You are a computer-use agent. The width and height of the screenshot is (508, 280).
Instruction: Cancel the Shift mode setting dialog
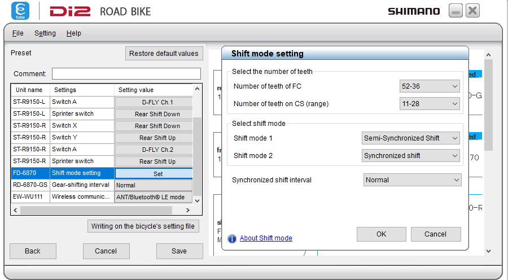tap(436, 234)
